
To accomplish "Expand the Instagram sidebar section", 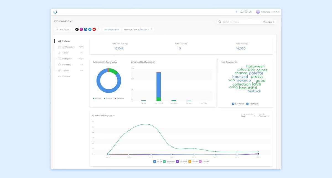I will [56, 59].
